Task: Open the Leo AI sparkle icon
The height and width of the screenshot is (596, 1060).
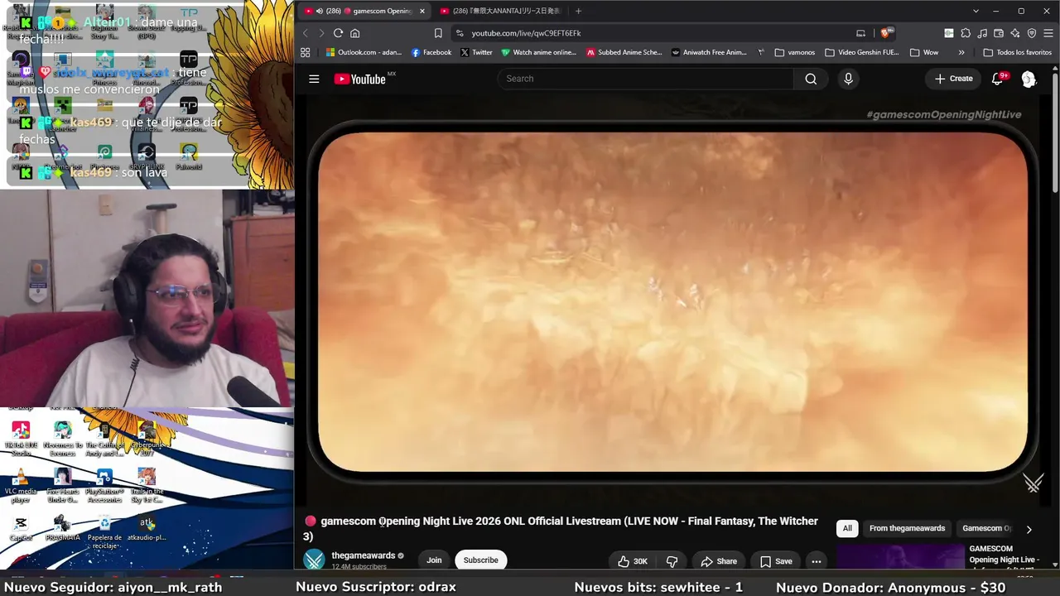Action: pyautogui.click(x=1015, y=33)
